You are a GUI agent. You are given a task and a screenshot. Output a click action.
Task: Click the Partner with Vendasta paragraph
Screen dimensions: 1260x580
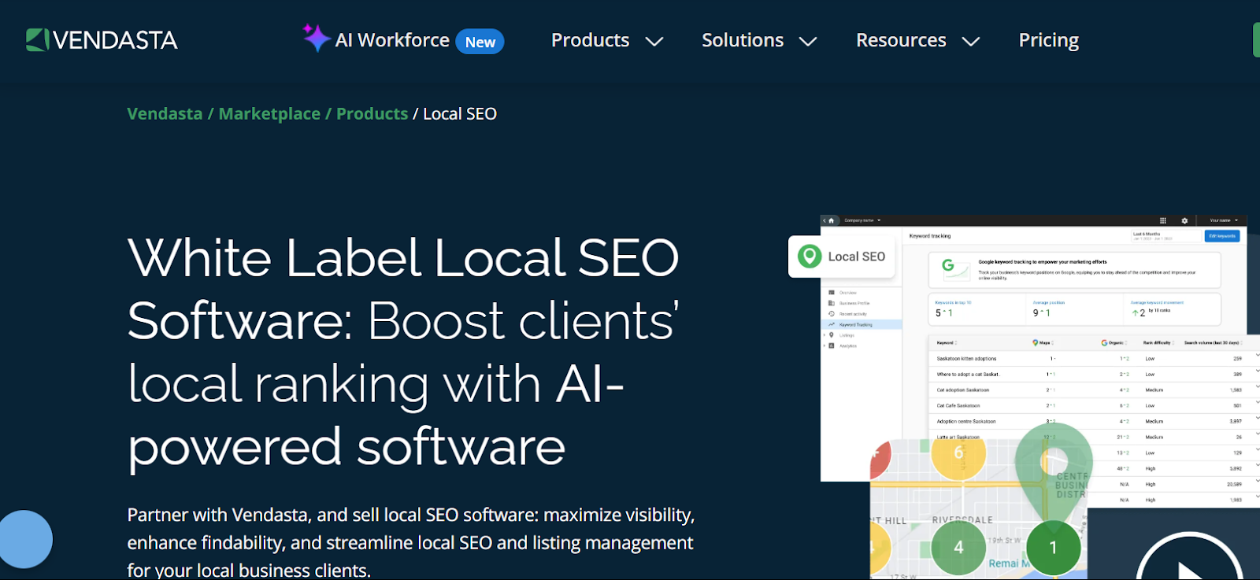411,543
